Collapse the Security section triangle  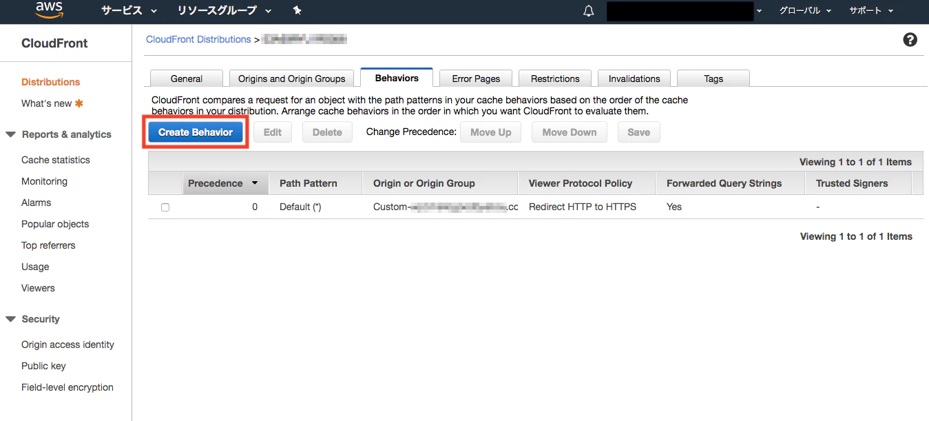point(10,319)
